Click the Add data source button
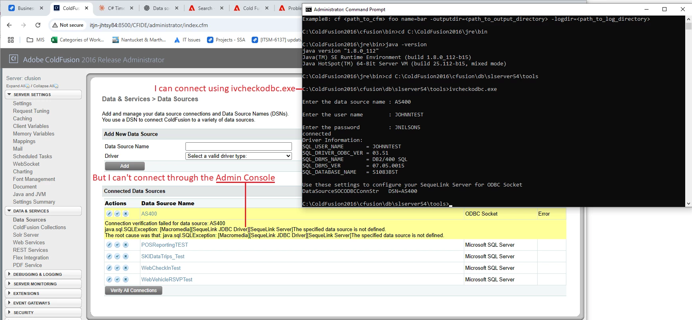The height and width of the screenshot is (320, 692). [125, 166]
